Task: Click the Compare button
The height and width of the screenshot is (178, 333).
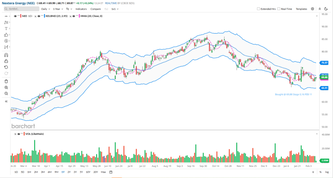Action: [x=95, y=9]
